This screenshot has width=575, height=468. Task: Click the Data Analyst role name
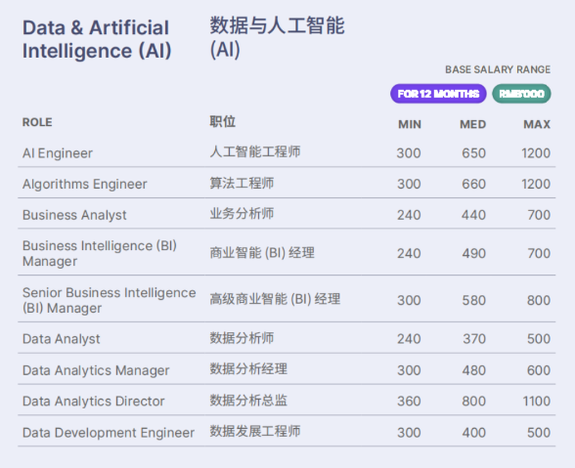pos(62,339)
